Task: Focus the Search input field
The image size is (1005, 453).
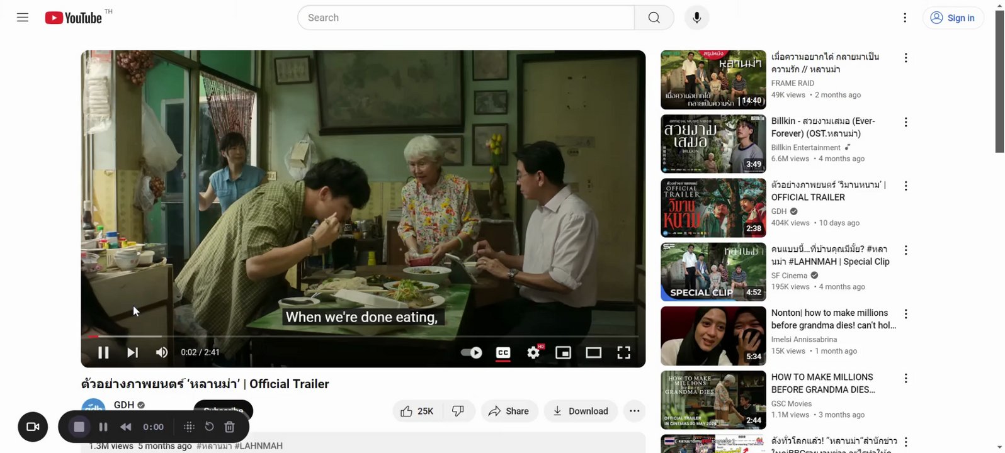Action: point(466,18)
